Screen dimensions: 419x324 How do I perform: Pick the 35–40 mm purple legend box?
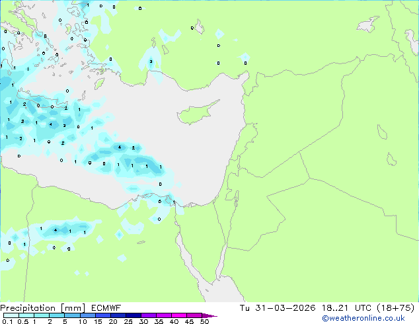coord(164,315)
